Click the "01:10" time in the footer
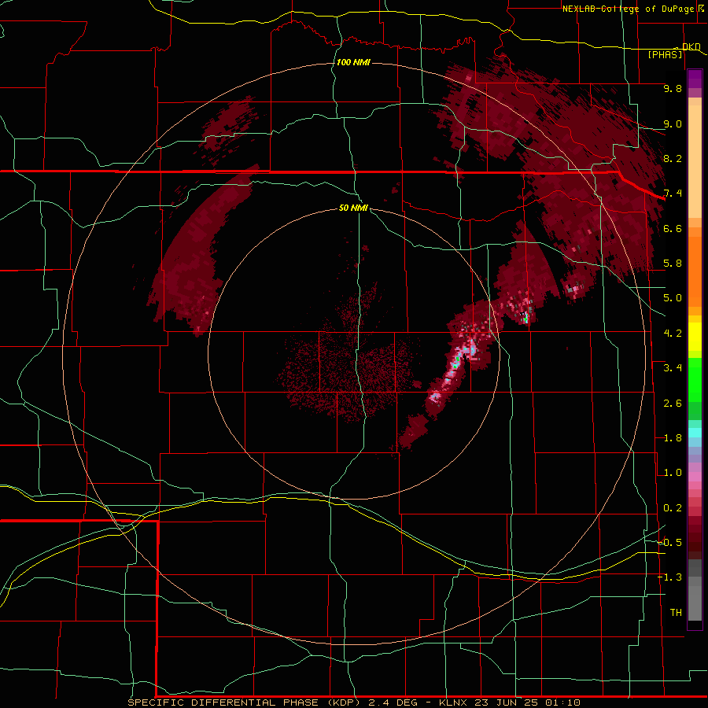Viewport: 708px width, 708px height. (x=562, y=702)
